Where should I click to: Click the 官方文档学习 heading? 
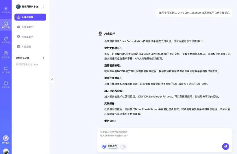pyautogui.click(x=112, y=48)
